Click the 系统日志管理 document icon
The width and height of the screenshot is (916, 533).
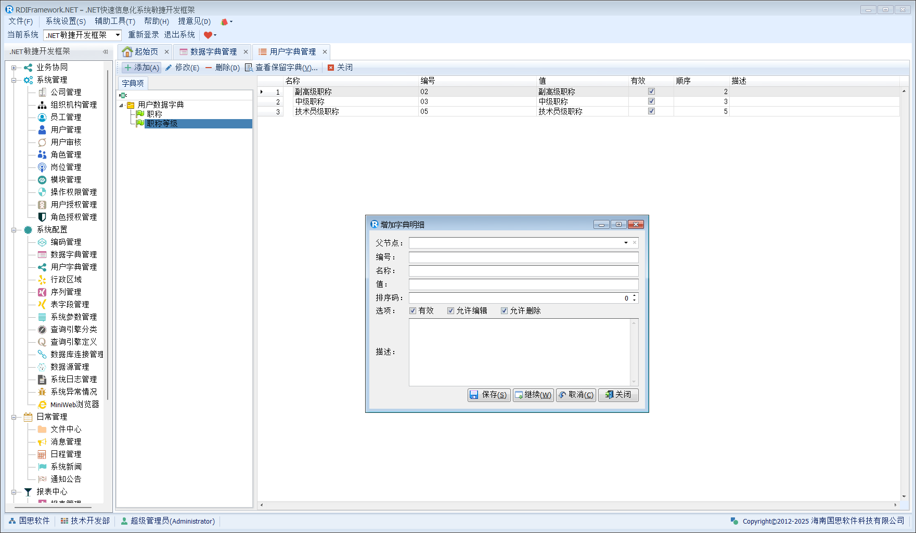tap(42, 379)
